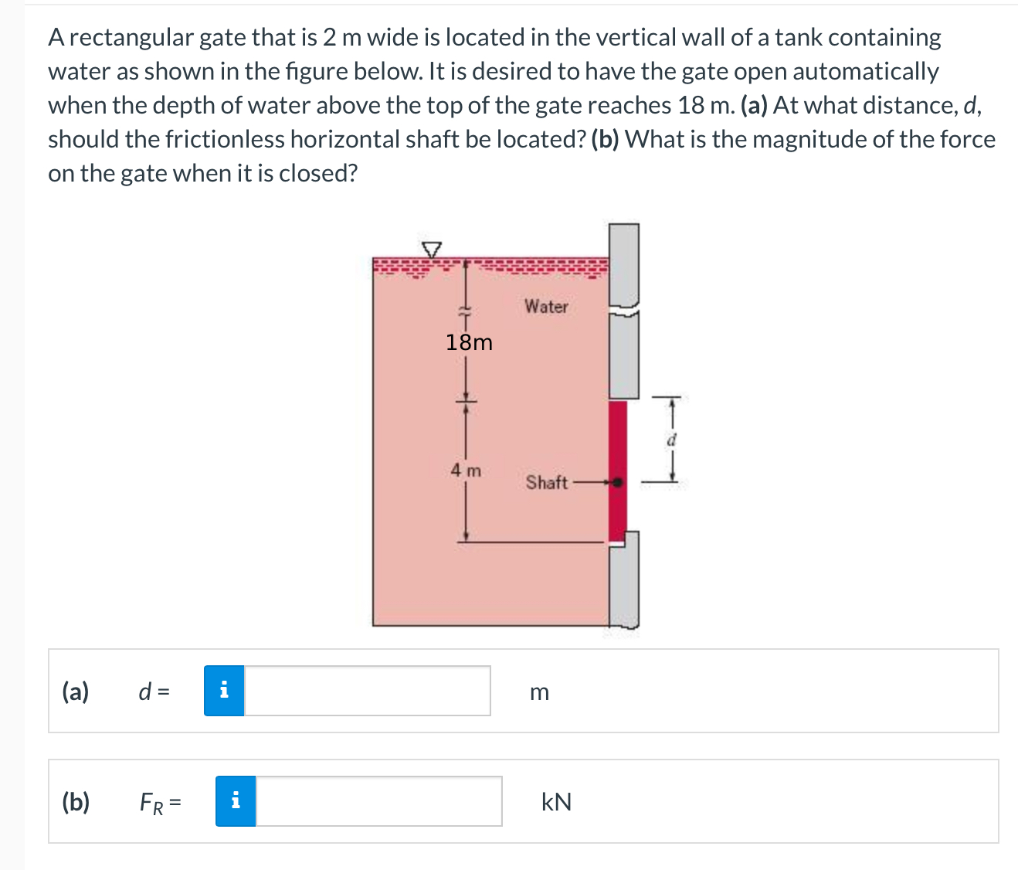The image size is (1018, 870).
Task: Click the kN unit label after part (b)
Action: tap(555, 802)
